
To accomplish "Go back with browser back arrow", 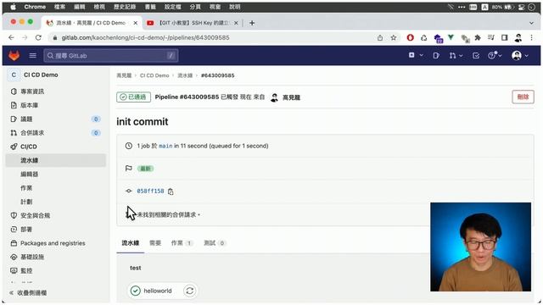I will [x=11, y=37].
